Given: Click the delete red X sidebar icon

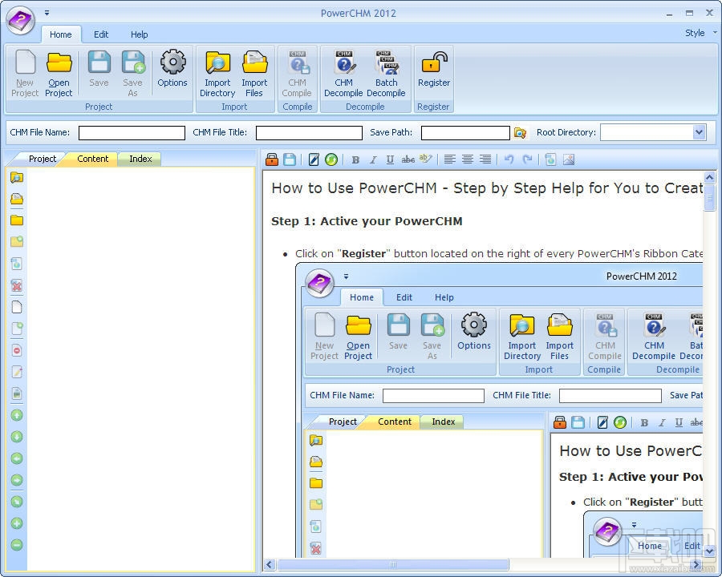Looking at the screenshot, I should coord(17,285).
